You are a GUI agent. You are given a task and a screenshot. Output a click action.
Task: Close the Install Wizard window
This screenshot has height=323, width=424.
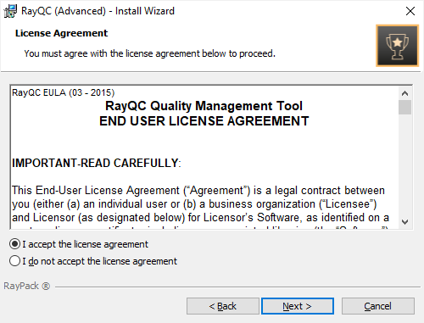point(410,11)
